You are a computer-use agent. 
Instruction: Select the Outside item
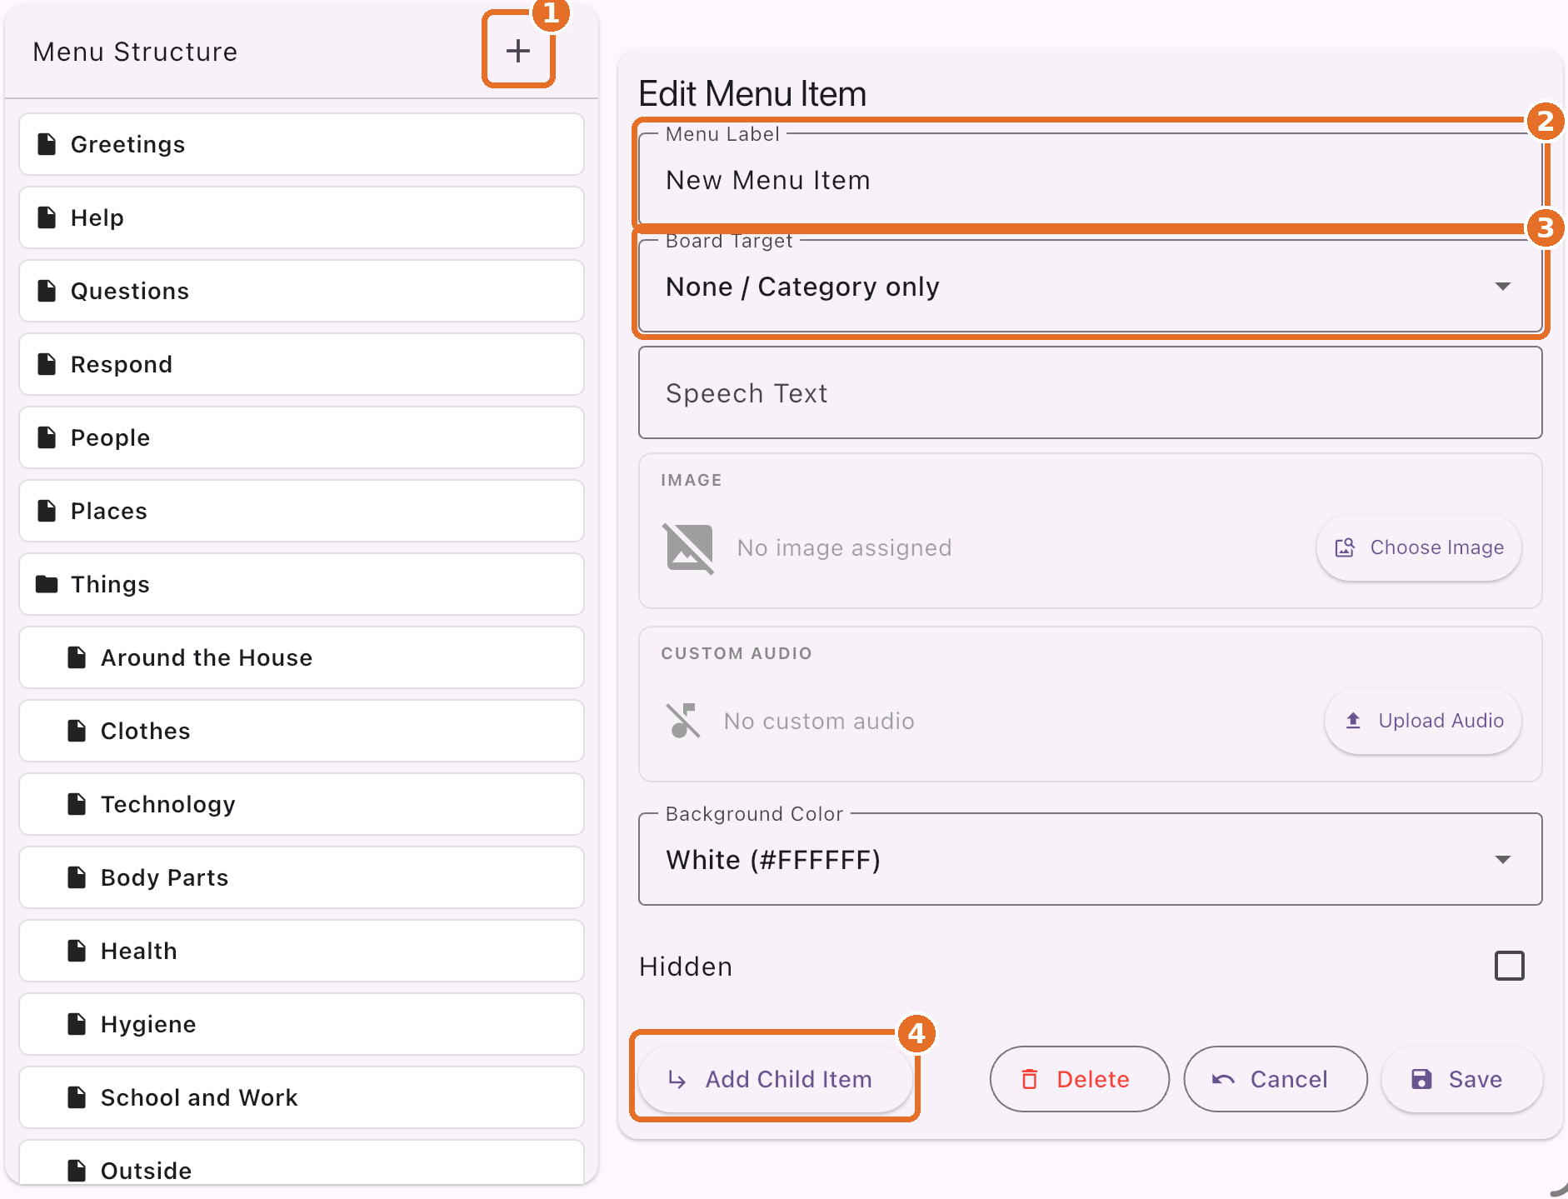302,1162
